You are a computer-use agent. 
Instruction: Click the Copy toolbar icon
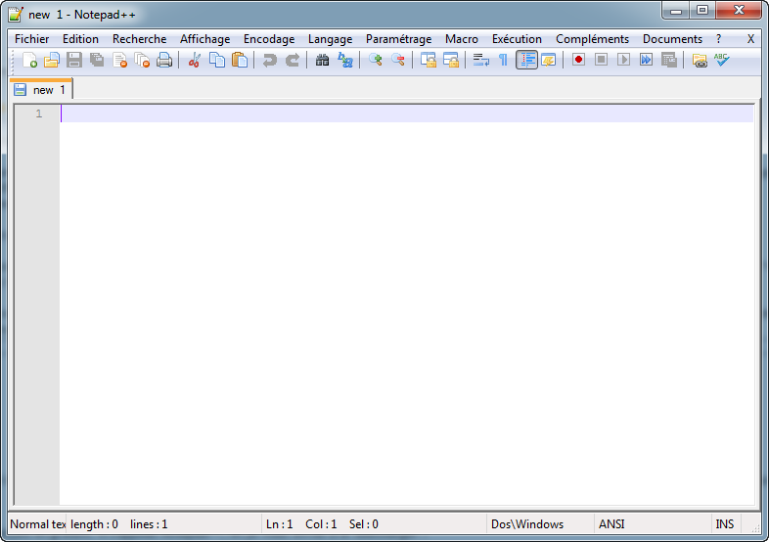[x=217, y=60]
